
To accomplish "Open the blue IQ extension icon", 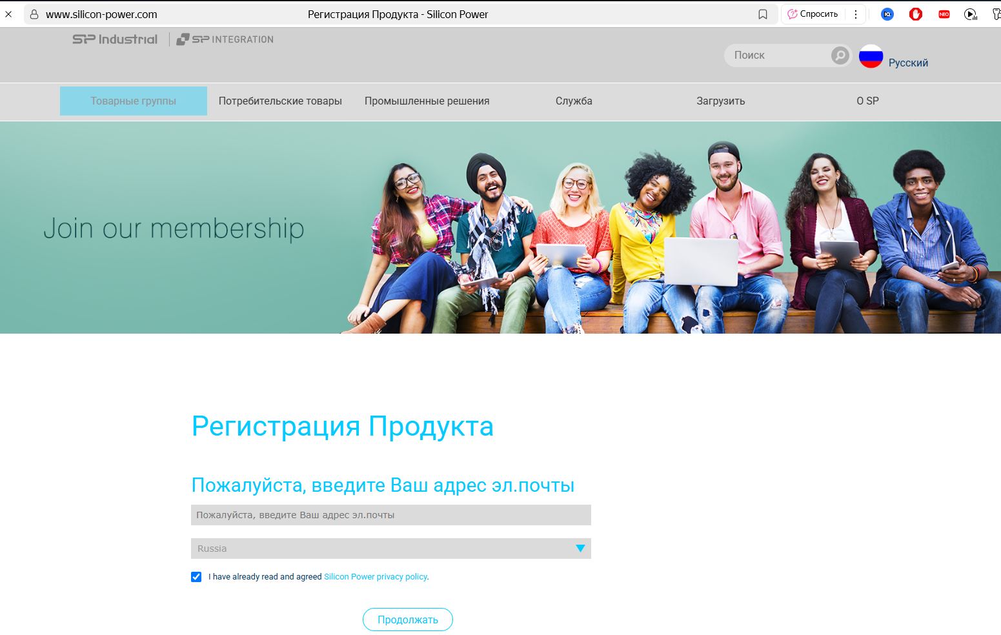I will pyautogui.click(x=887, y=14).
